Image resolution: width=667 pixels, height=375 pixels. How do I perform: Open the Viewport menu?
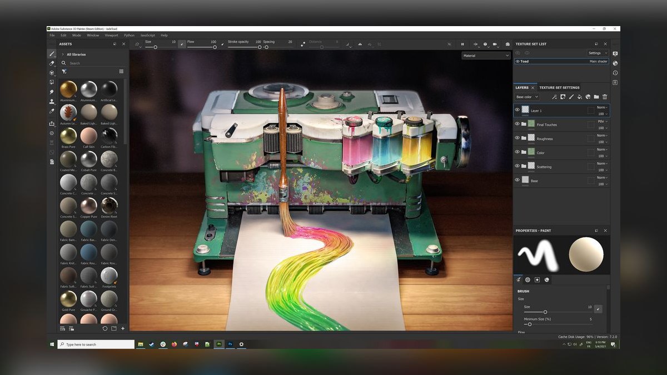point(111,35)
